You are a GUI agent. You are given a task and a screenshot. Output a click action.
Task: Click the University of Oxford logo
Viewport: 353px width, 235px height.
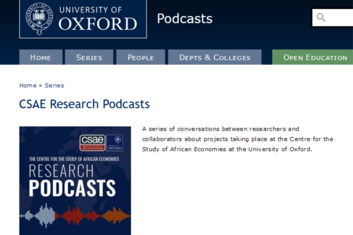[x=83, y=19]
